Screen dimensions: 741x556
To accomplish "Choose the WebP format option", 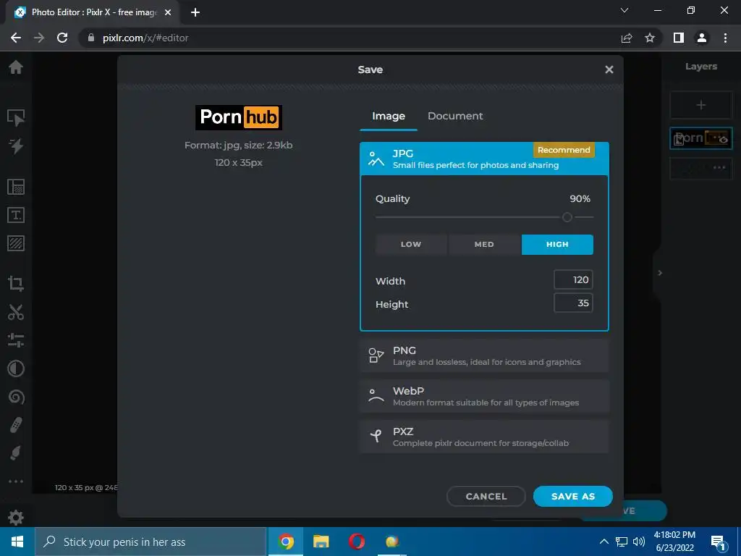I will [484, 396].
